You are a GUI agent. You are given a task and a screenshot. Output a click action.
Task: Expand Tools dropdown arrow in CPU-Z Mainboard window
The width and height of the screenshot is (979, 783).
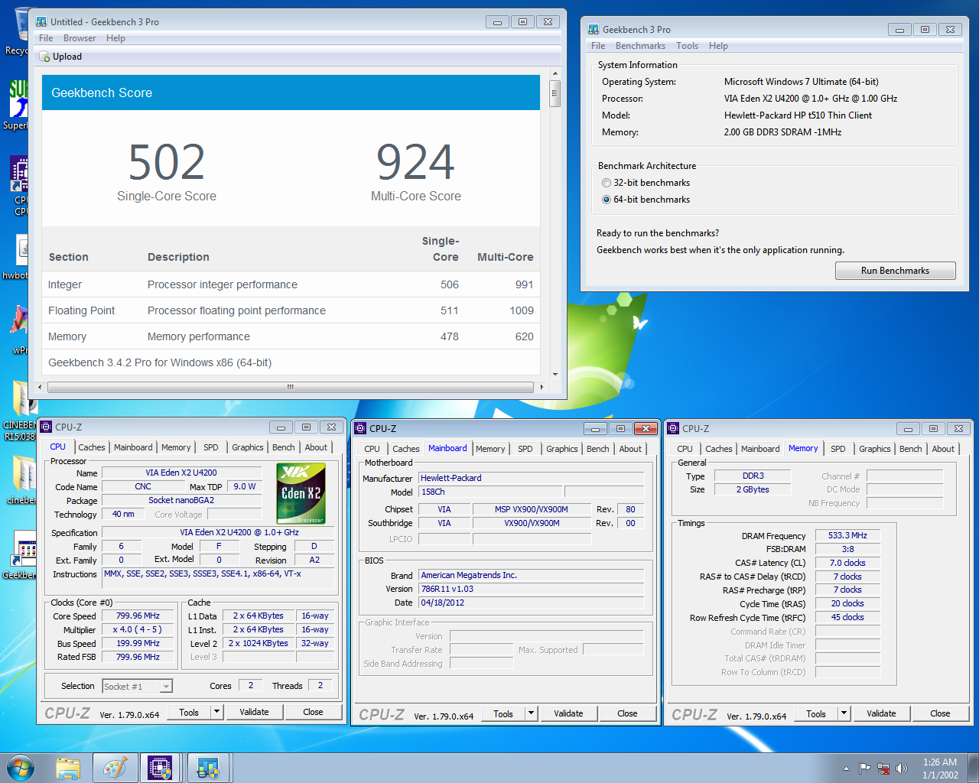click(531, 713)
